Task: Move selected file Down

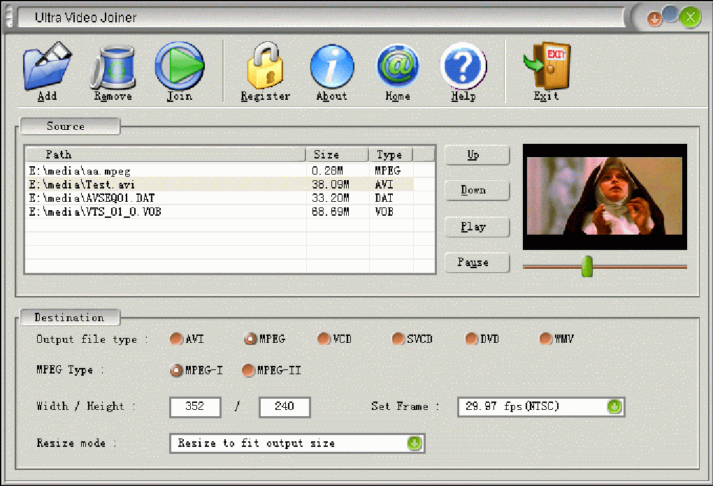Action: 477,191
